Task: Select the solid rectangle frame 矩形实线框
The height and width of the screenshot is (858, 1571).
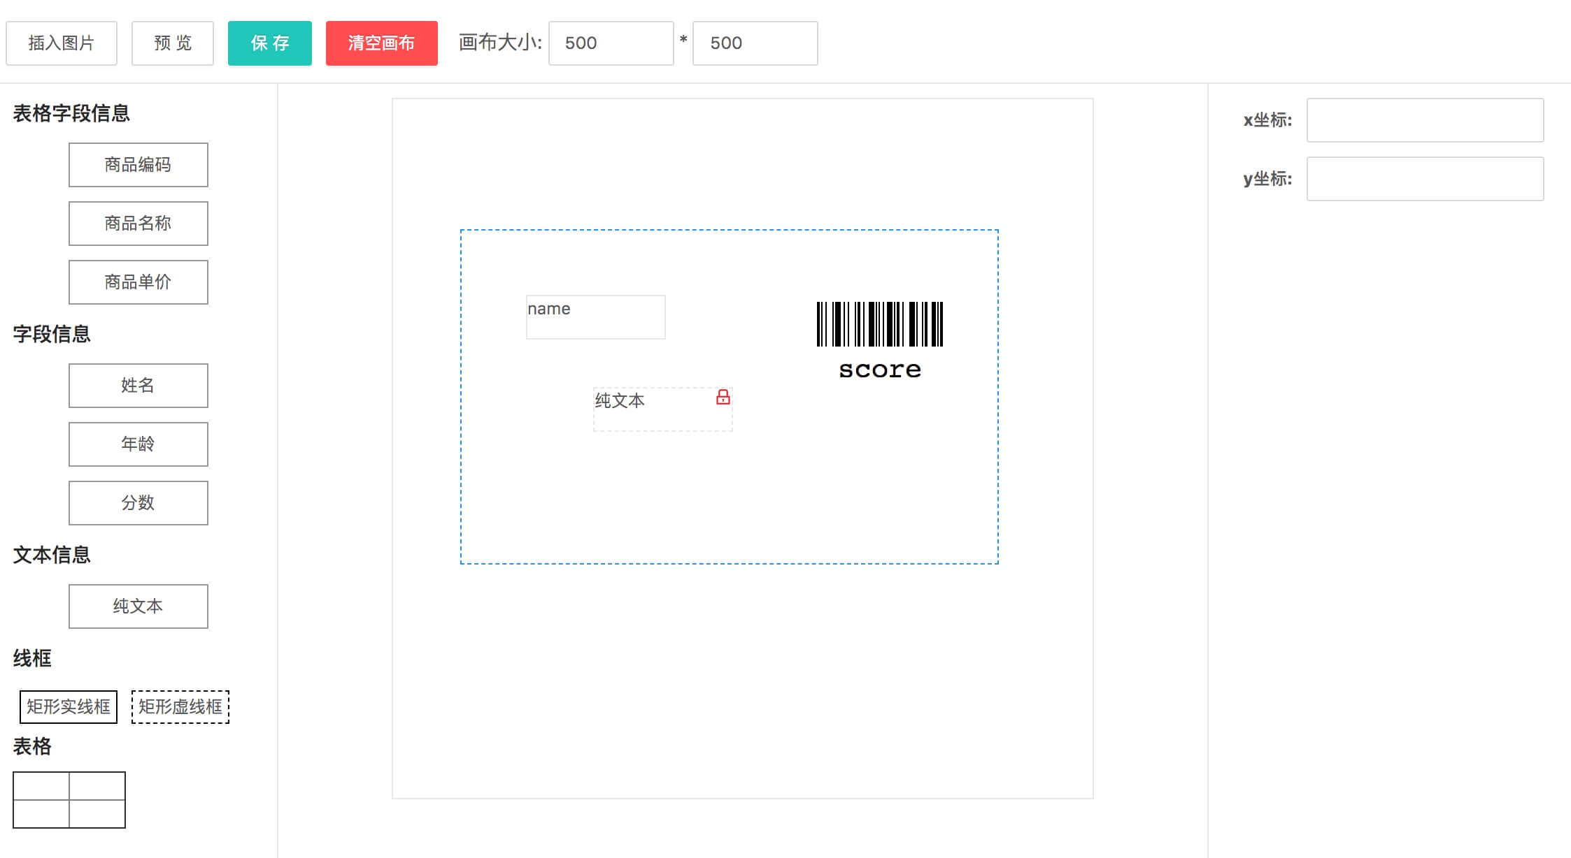Action: (69, 706)
